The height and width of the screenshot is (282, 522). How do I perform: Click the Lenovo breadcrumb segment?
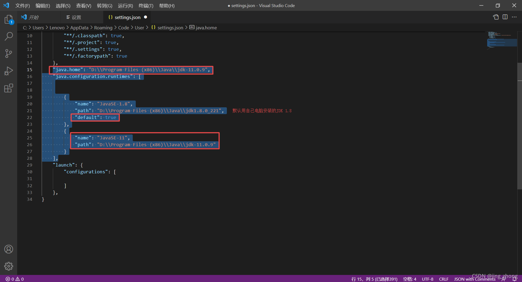(x=57, y=28)
